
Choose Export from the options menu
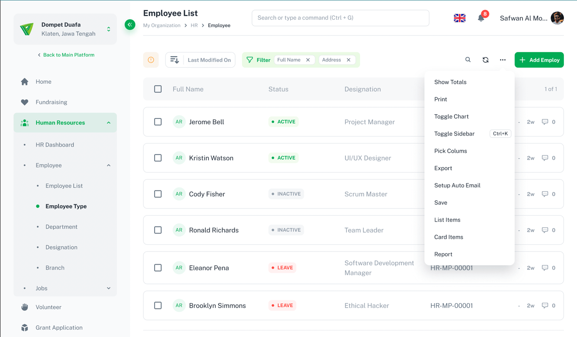[443, 168]
